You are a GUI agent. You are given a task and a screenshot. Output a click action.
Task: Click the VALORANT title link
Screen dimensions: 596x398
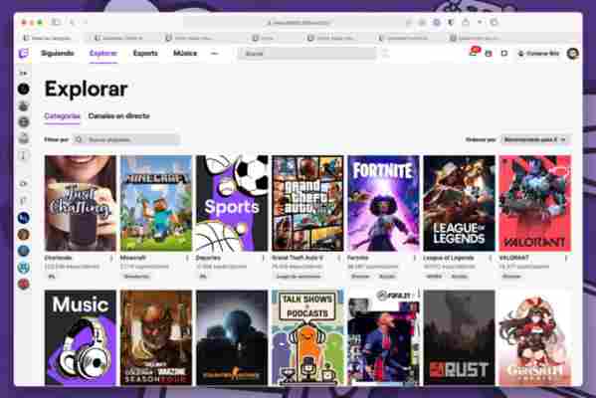[513, 258]
